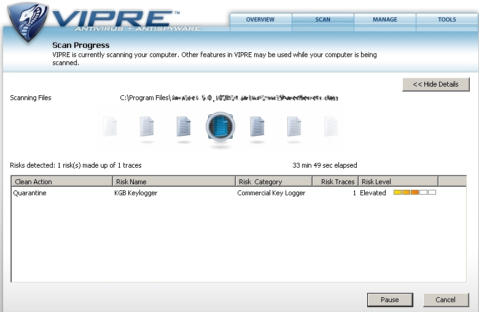Click the Scanning Files label
The image size is (479, 312).
pos(31,98)
